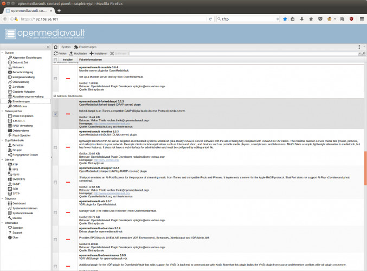
Task: Collapse the Dienste tree section
Action: 2,160
